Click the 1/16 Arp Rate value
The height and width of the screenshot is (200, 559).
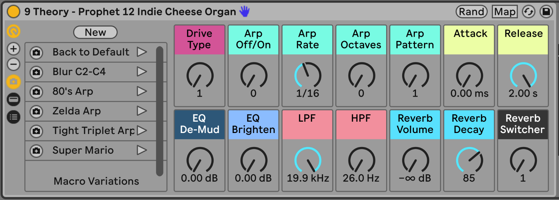(308, 94)
